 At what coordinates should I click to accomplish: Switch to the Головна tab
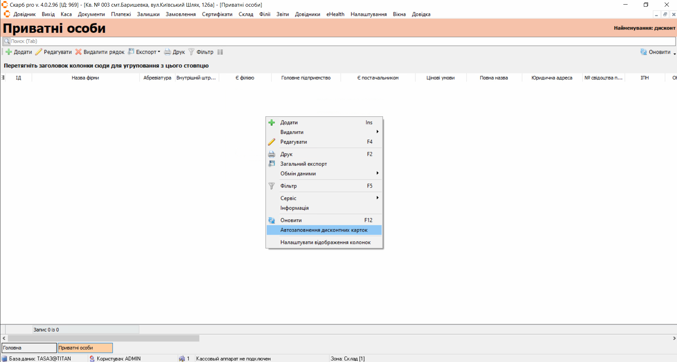coord(29,348)
